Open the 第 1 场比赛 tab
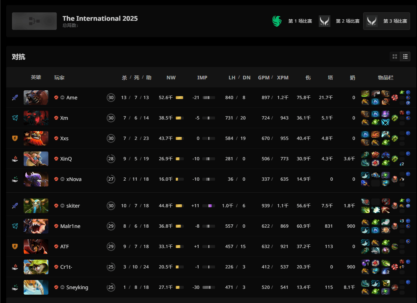This screenshot has width=417, height=303. point(300,21)
